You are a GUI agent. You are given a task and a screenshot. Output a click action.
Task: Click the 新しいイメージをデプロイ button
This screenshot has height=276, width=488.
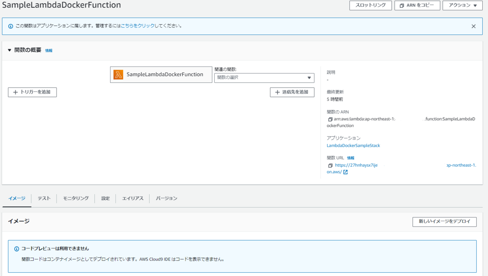444,222
